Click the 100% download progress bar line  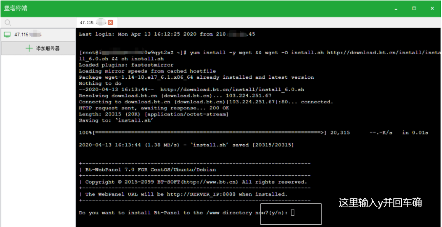pos(253,132)
